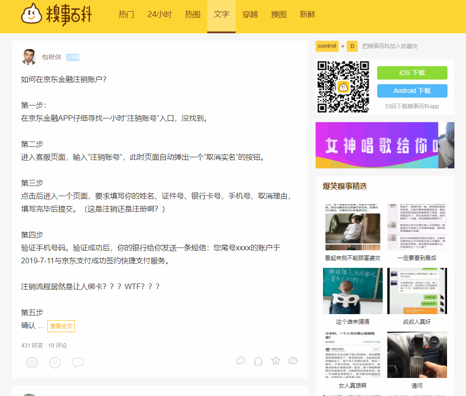Open blackboard thumbnail 这个谁来猜猜
466x396 pixels.
point(353,291)
